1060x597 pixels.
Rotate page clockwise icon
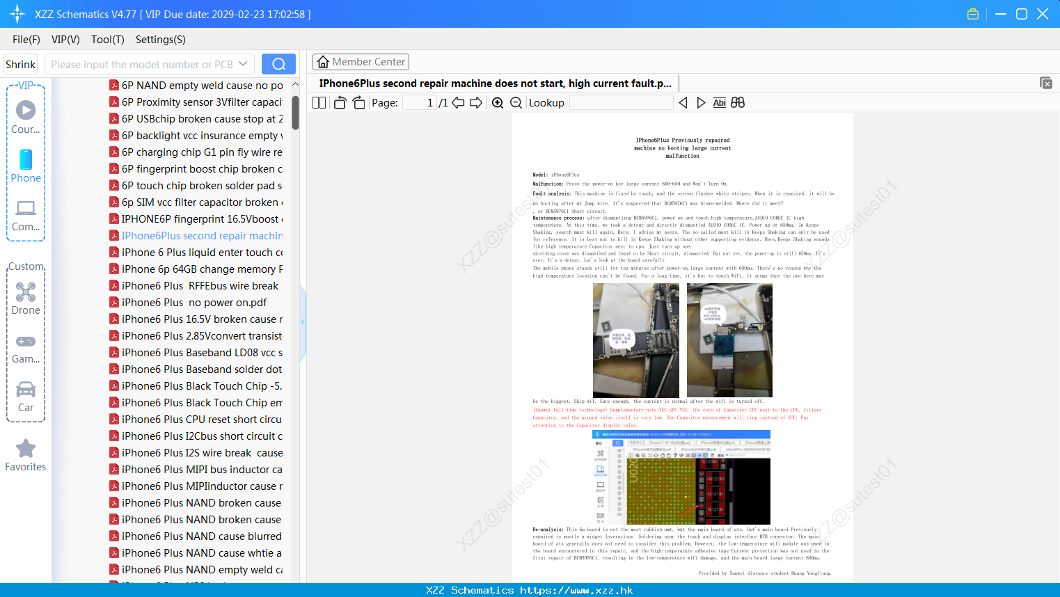pyautogui.click(x=358, y=102)
